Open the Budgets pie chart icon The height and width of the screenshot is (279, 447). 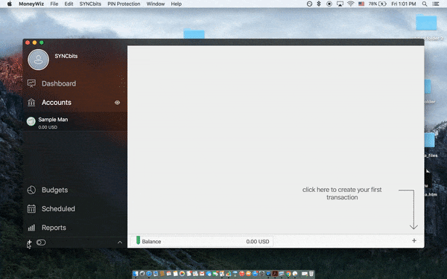[31, 190]
